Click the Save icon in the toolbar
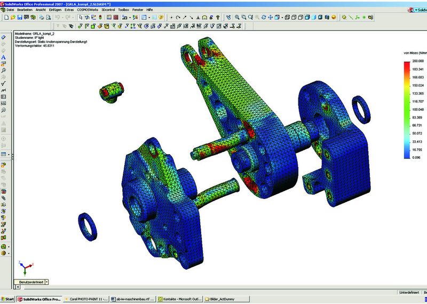Image resolution: width=427 pixels, height=304 pixels. (x=19, y=18)
